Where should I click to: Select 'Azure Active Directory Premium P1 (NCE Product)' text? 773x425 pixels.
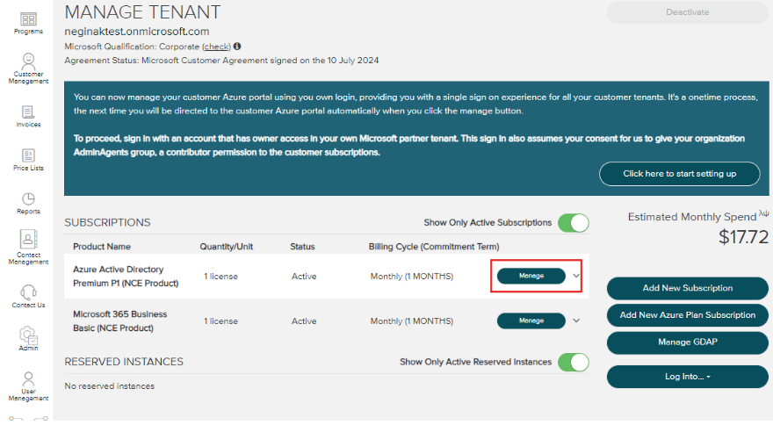coord(126,277)
